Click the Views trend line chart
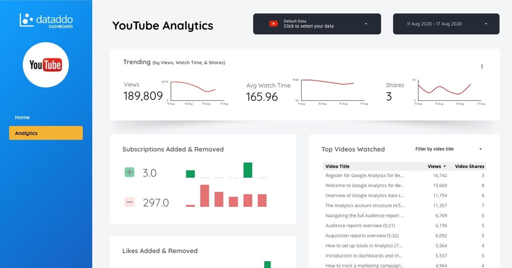Image resolution: width=512 pixels, height=268 pixels. click(x=197, y=91)
